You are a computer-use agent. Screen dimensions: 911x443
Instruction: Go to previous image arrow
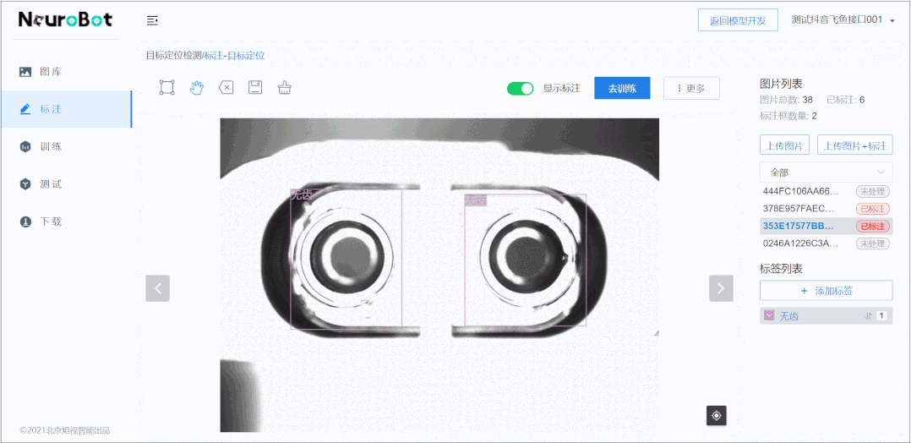[158, 288]
